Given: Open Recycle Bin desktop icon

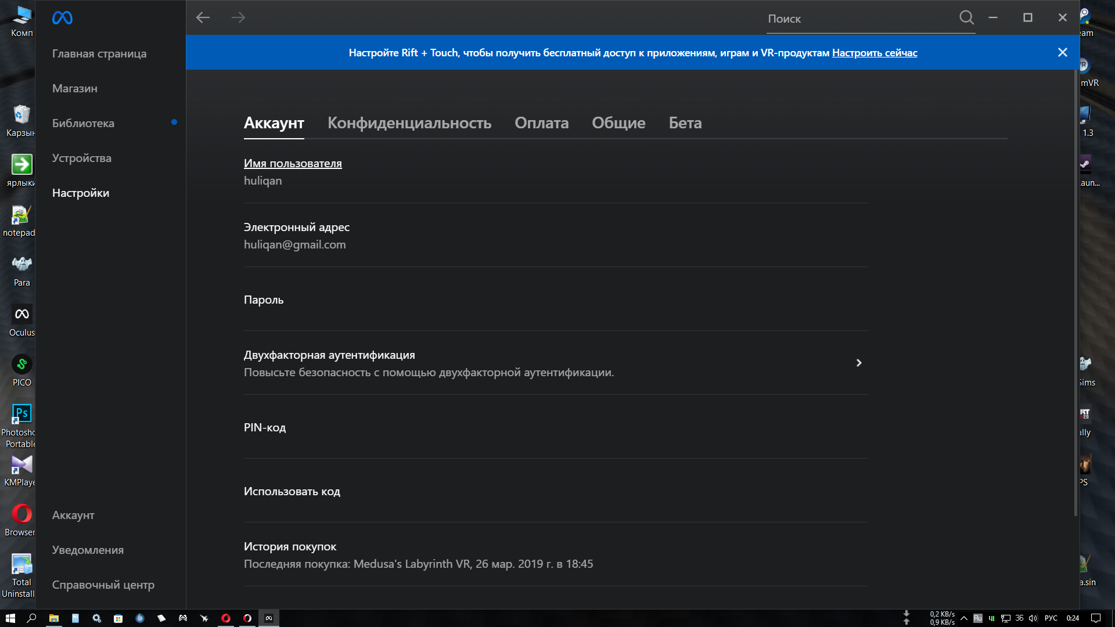Looking at the screenshot, I should point(20,121).
